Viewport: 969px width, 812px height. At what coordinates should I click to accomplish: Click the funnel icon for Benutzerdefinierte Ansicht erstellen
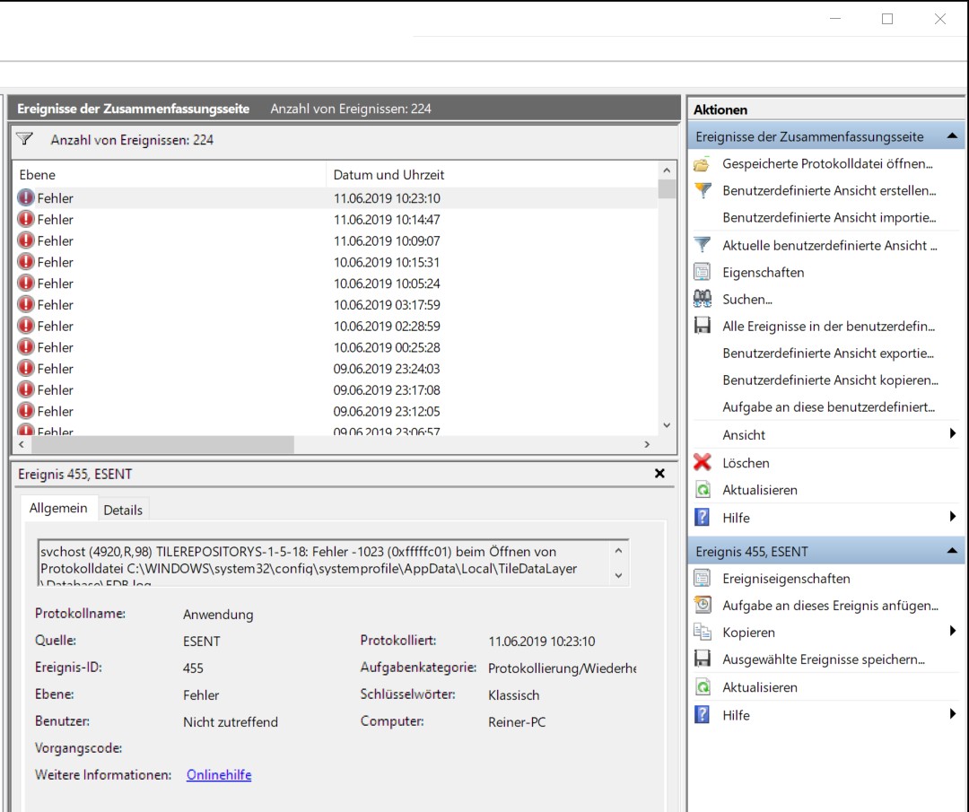click(x=703, y=190)
